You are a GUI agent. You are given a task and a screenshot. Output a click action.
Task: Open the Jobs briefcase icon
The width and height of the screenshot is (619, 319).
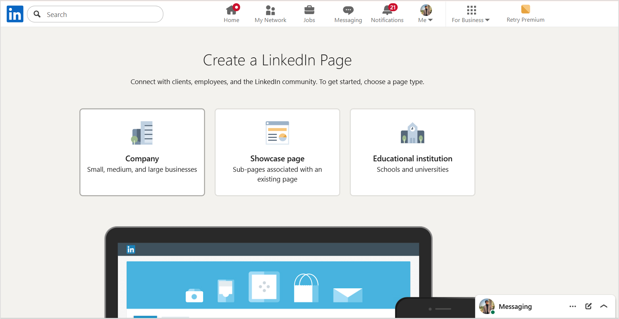click(309, 10)
